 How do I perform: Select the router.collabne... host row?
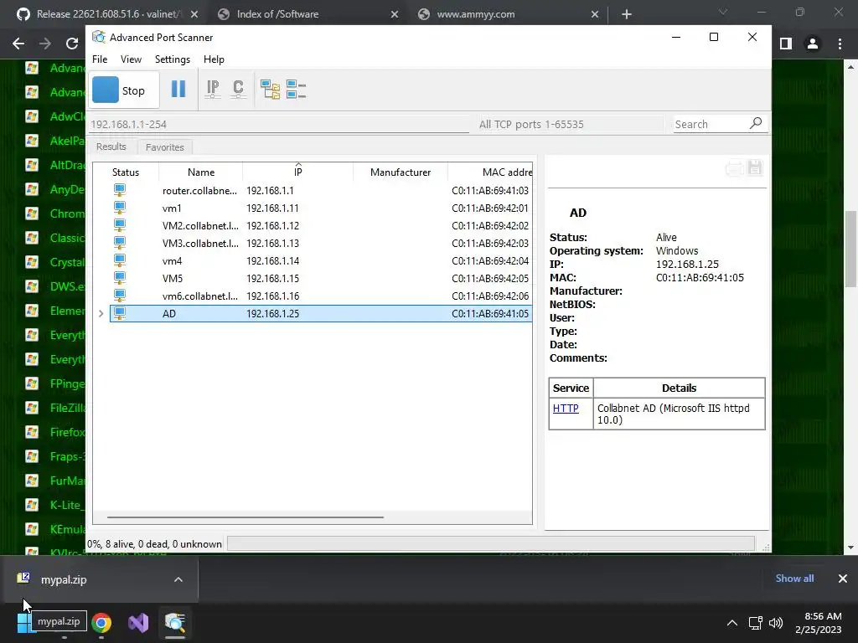point(321,190)
